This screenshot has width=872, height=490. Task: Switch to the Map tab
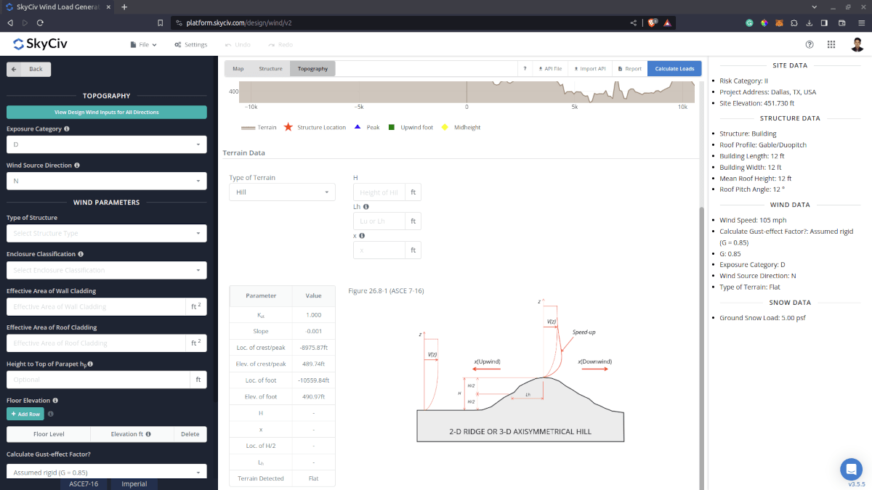(238, 69)
